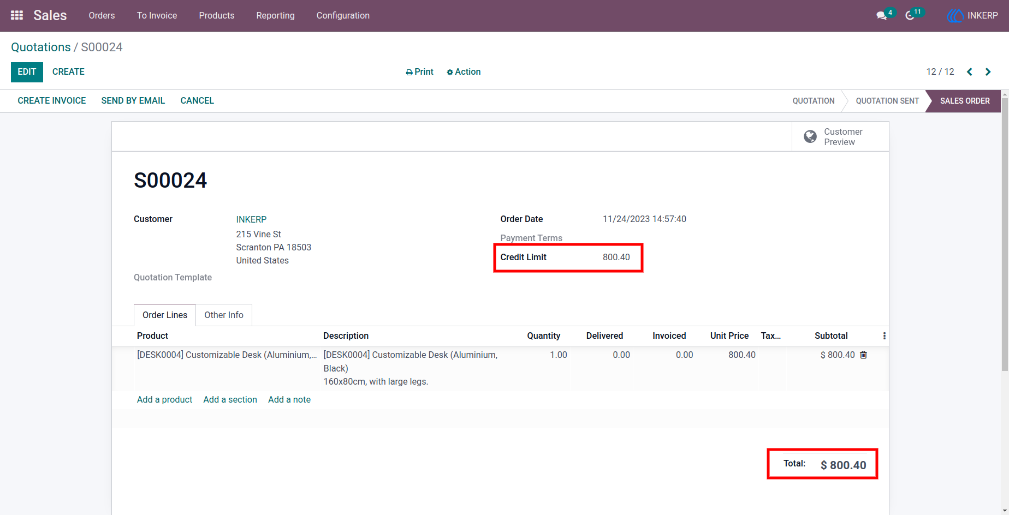Switch to the Other Info tab
The width and height of the screenshot is (1009, 515).
coord(224,315)
